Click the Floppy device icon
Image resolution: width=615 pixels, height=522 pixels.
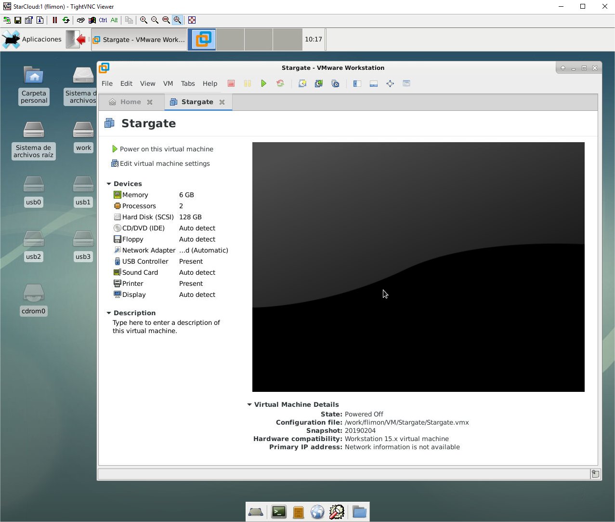117,239
